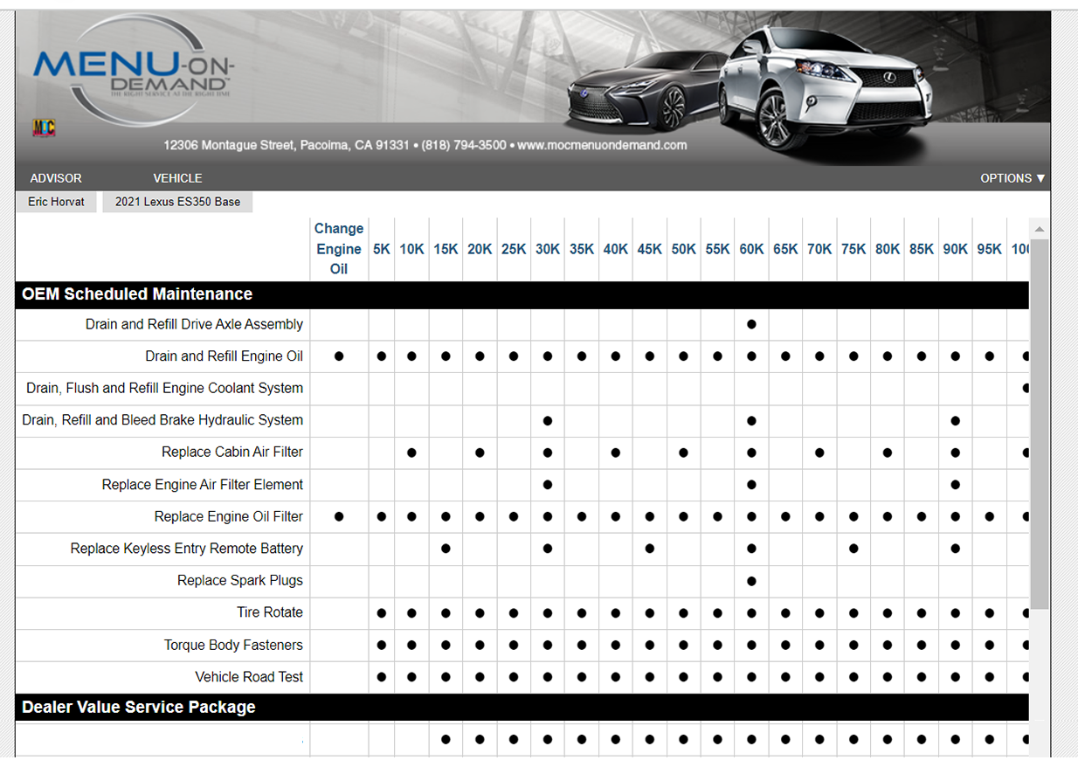Select the Torque Body Fasteners row label
Image resolution: width=1078 pixels, height=767 pixels.
[x=233, y=645]
